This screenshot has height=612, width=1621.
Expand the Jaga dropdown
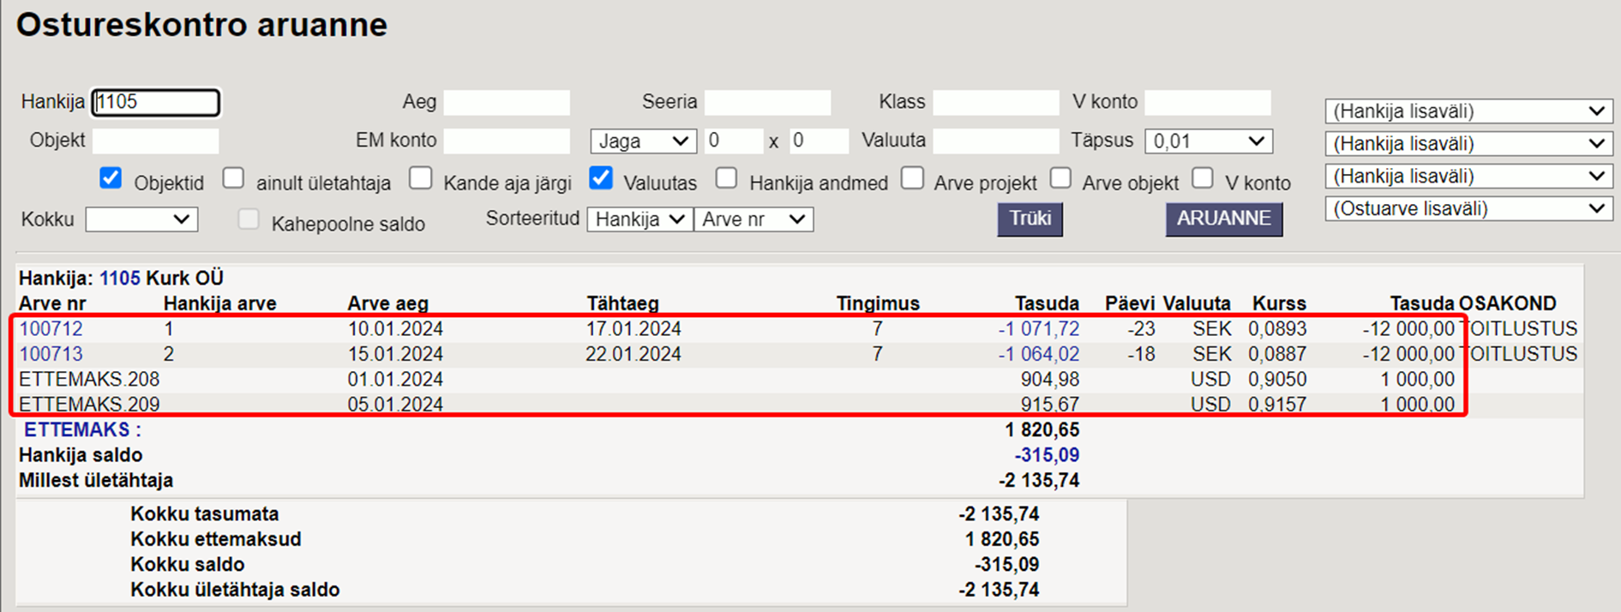pos(642,141)
